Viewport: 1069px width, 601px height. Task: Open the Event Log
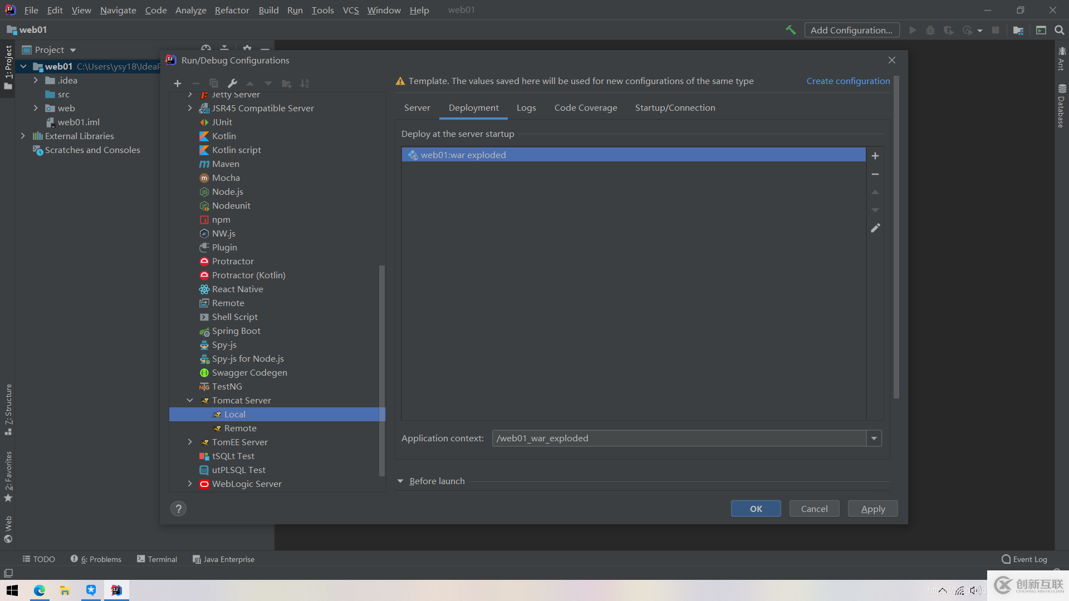pyautogui.click(x=1024, y=559)
